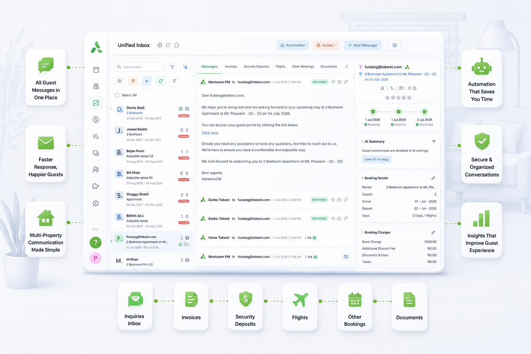
Task: Open the settings gear icon in sidebar
Action: click(x=96, y=203)
